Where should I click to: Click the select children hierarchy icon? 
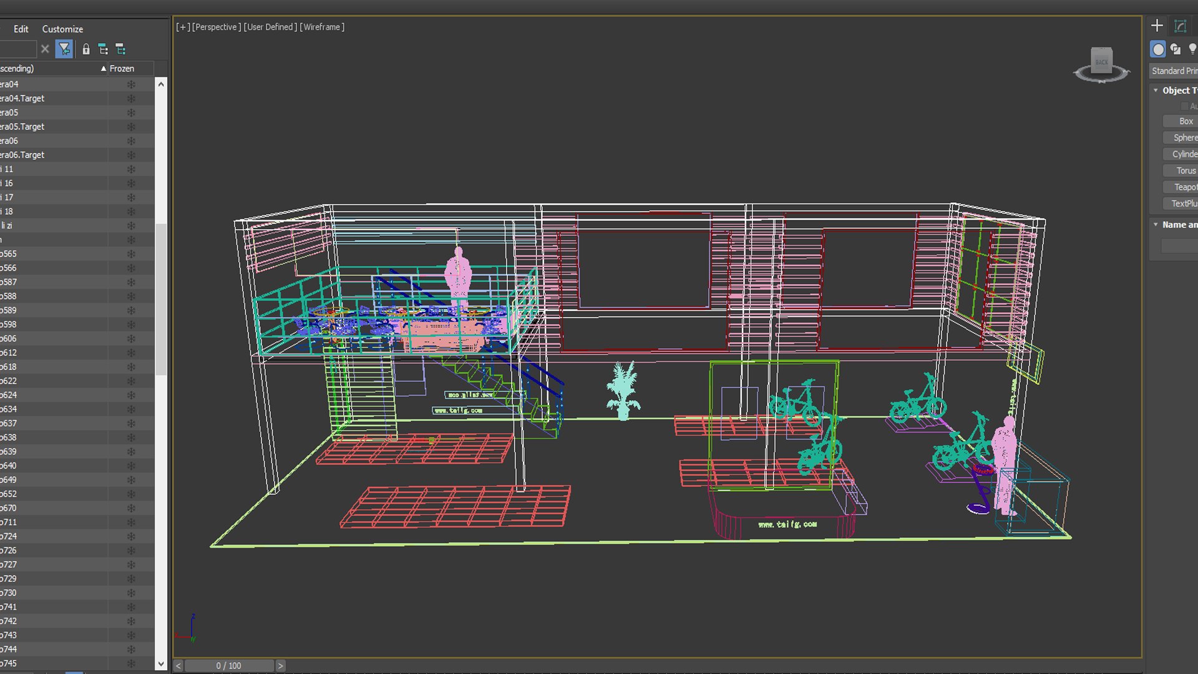104,49
